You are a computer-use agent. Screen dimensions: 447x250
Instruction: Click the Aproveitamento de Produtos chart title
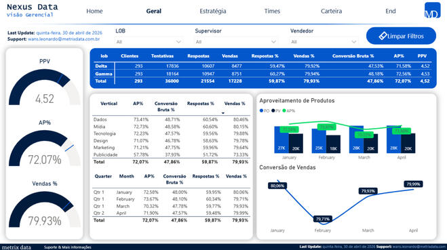297,100
